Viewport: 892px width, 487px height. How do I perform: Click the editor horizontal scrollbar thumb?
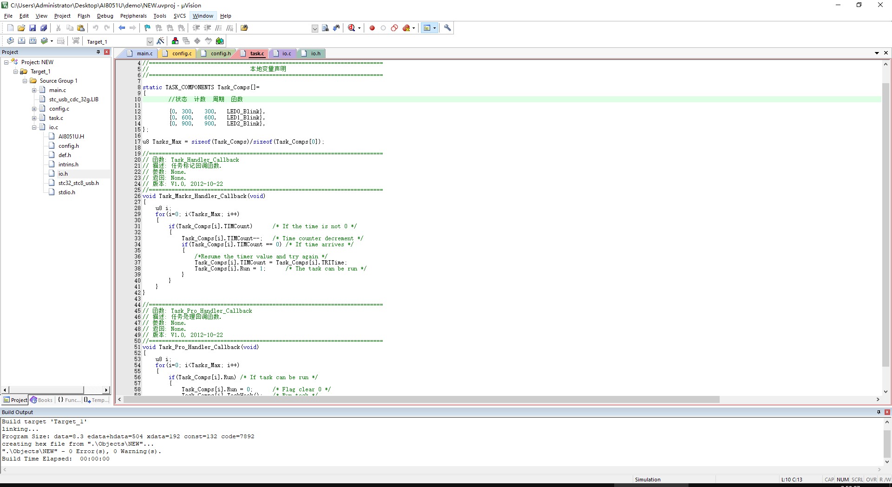pos(418,400)
